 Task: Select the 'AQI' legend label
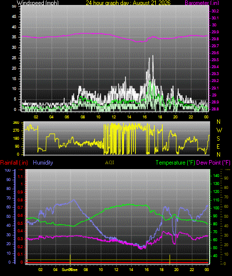coord(110,163)
